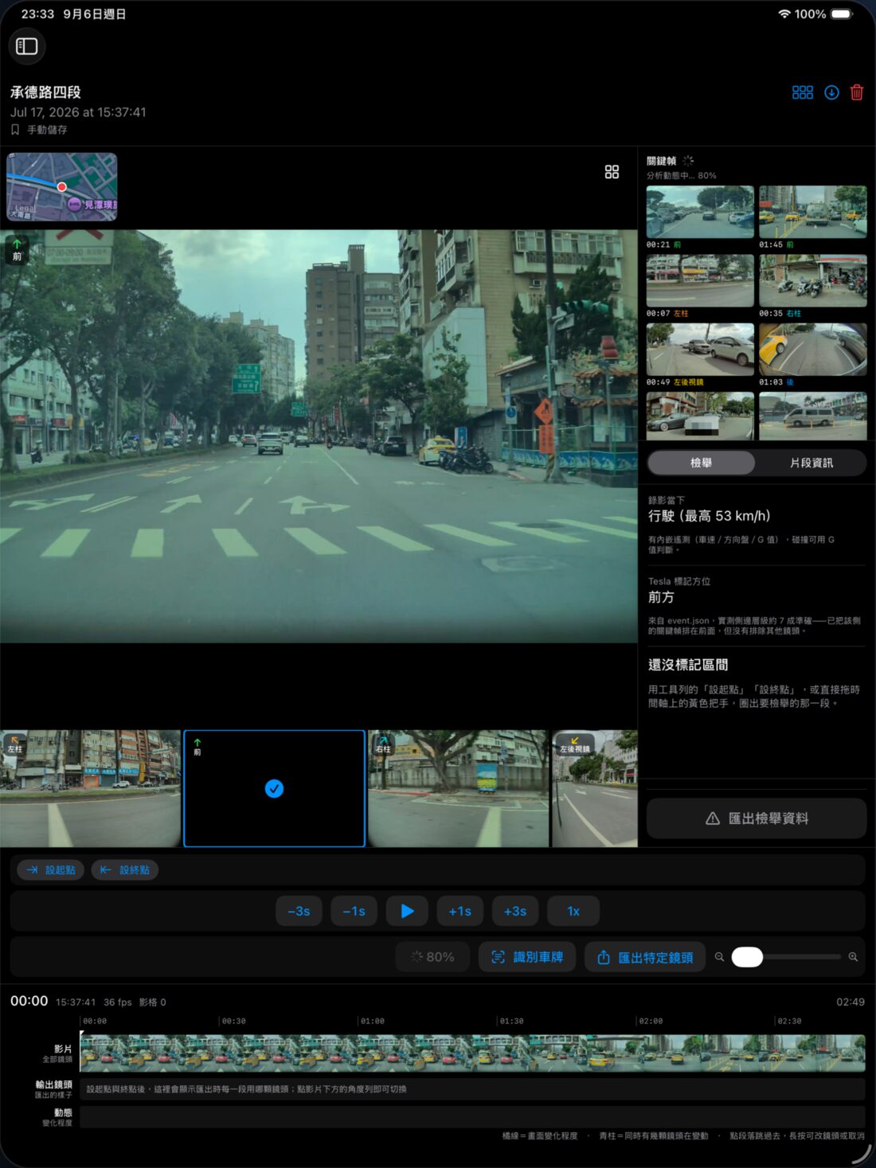Click 識別車牌 license plate button
The image size is (876, 1168).
527,957
